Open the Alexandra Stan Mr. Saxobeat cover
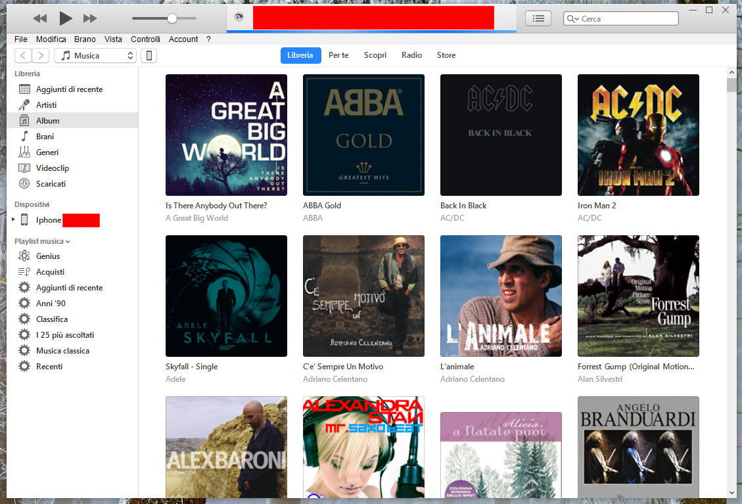This screenshot has width=742, height=504. click(x=363, y=447)
